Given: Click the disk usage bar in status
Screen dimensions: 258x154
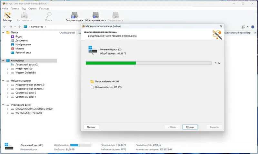Looking at the screenshot, I should 81,145.
